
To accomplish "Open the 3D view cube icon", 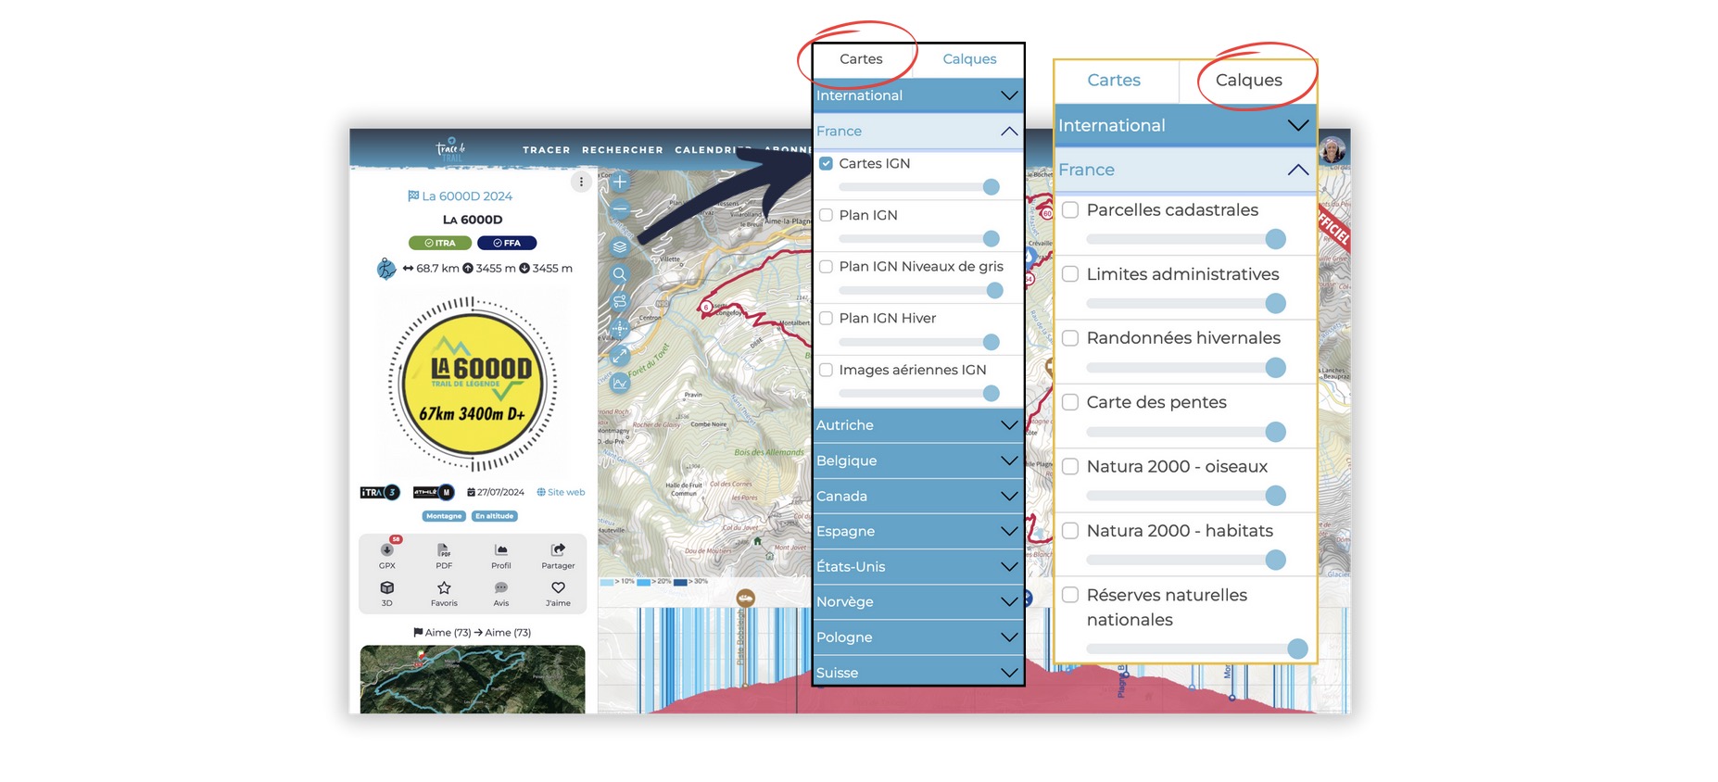I will coord(386,588).
